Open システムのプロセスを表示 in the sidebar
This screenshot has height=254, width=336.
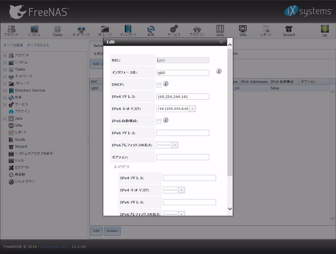[x=31, y=153]
